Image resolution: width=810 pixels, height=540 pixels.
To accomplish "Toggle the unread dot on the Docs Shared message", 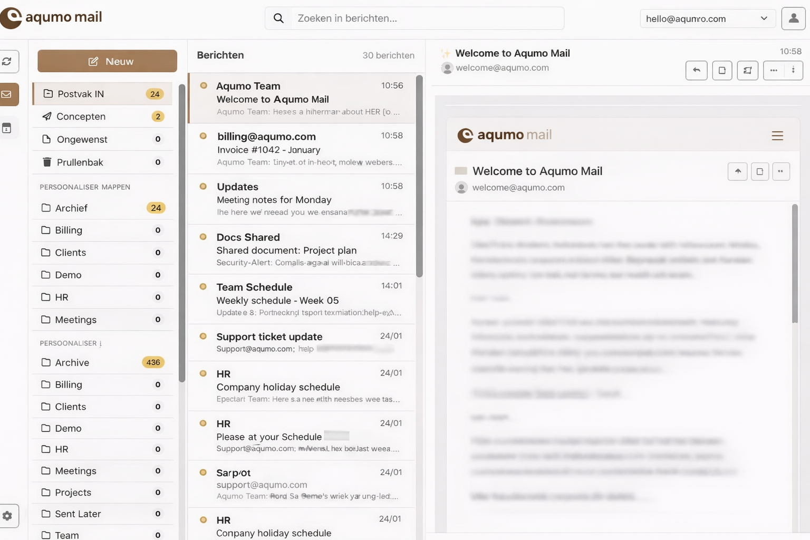I will (203, 237).
